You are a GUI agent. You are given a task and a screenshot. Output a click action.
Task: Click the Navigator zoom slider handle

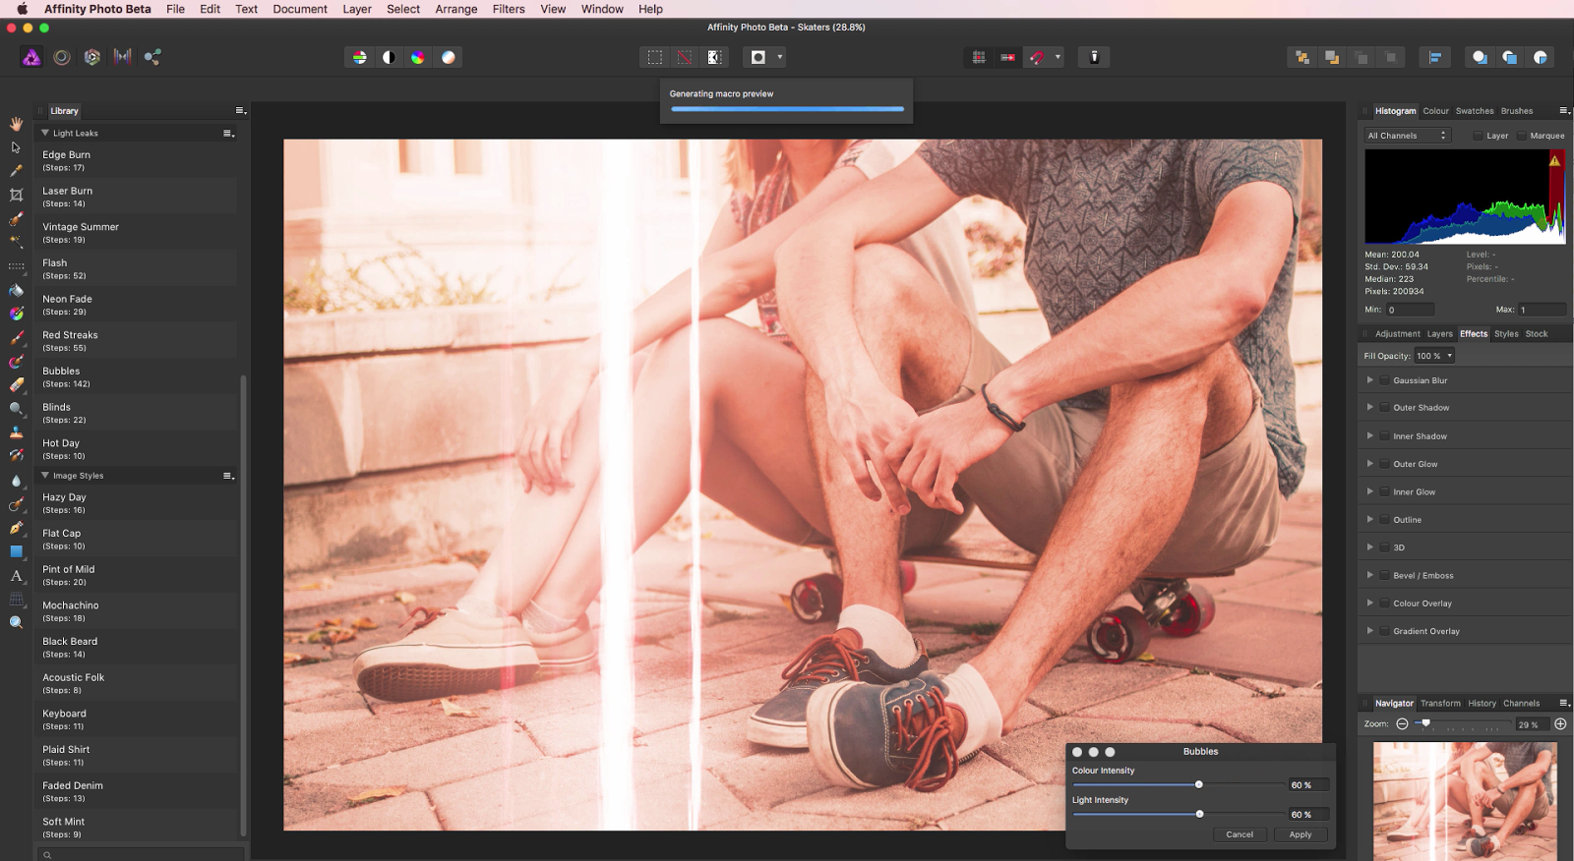tap(1425, 723)
